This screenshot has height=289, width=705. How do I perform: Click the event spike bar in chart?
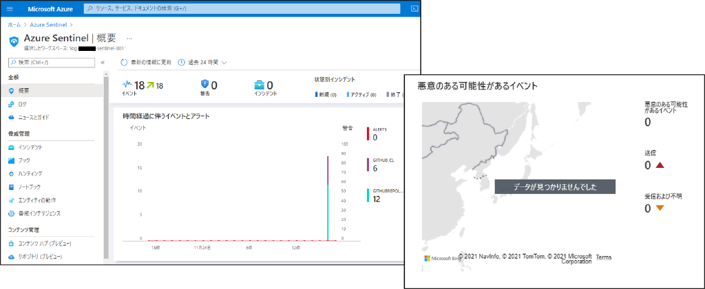tap(328, 198)
